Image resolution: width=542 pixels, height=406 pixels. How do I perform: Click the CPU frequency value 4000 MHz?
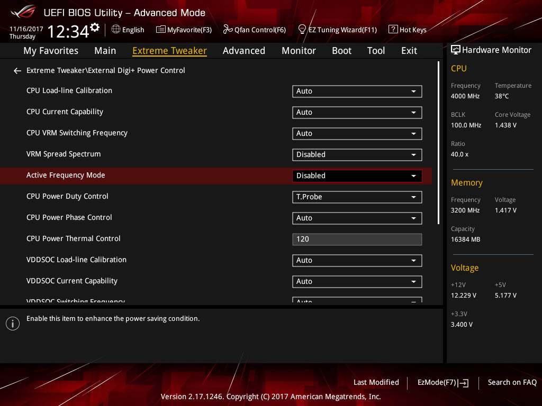pyautogui.click(x=465, y=96)
